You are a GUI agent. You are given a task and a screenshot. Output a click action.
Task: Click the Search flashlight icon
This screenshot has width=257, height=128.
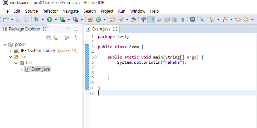[x=121, y=20]
